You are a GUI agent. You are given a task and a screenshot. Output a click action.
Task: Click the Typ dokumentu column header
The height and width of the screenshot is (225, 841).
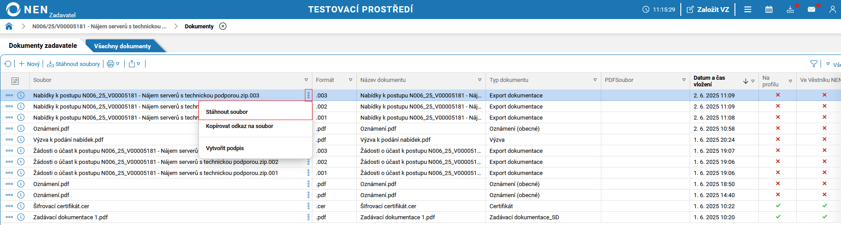point(509,80)
